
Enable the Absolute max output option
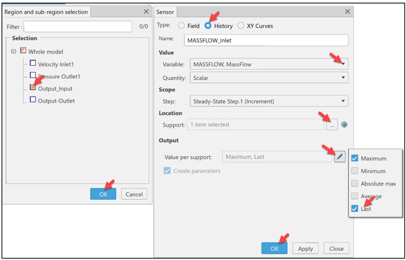pos(354,183)
